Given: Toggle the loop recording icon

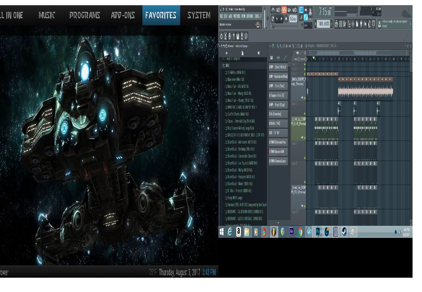Looking at the screenshot, I should (x=295, y=10).
